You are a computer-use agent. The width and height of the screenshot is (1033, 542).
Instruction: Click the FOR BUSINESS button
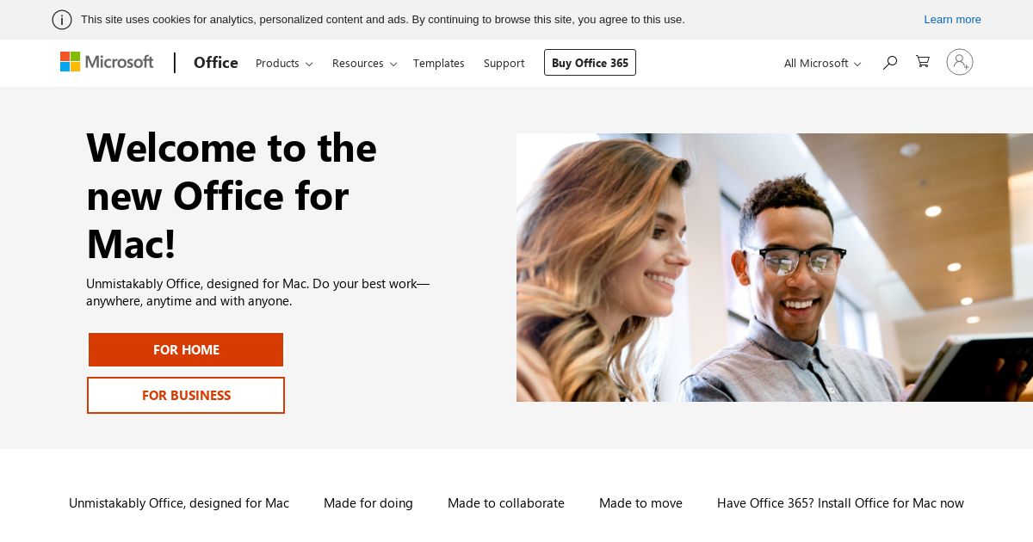(186, 396)
